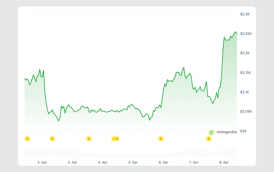Screen dimensions: 274x172
Task: Click the coingecko watermark text
Action: click(x=227, y=132)
